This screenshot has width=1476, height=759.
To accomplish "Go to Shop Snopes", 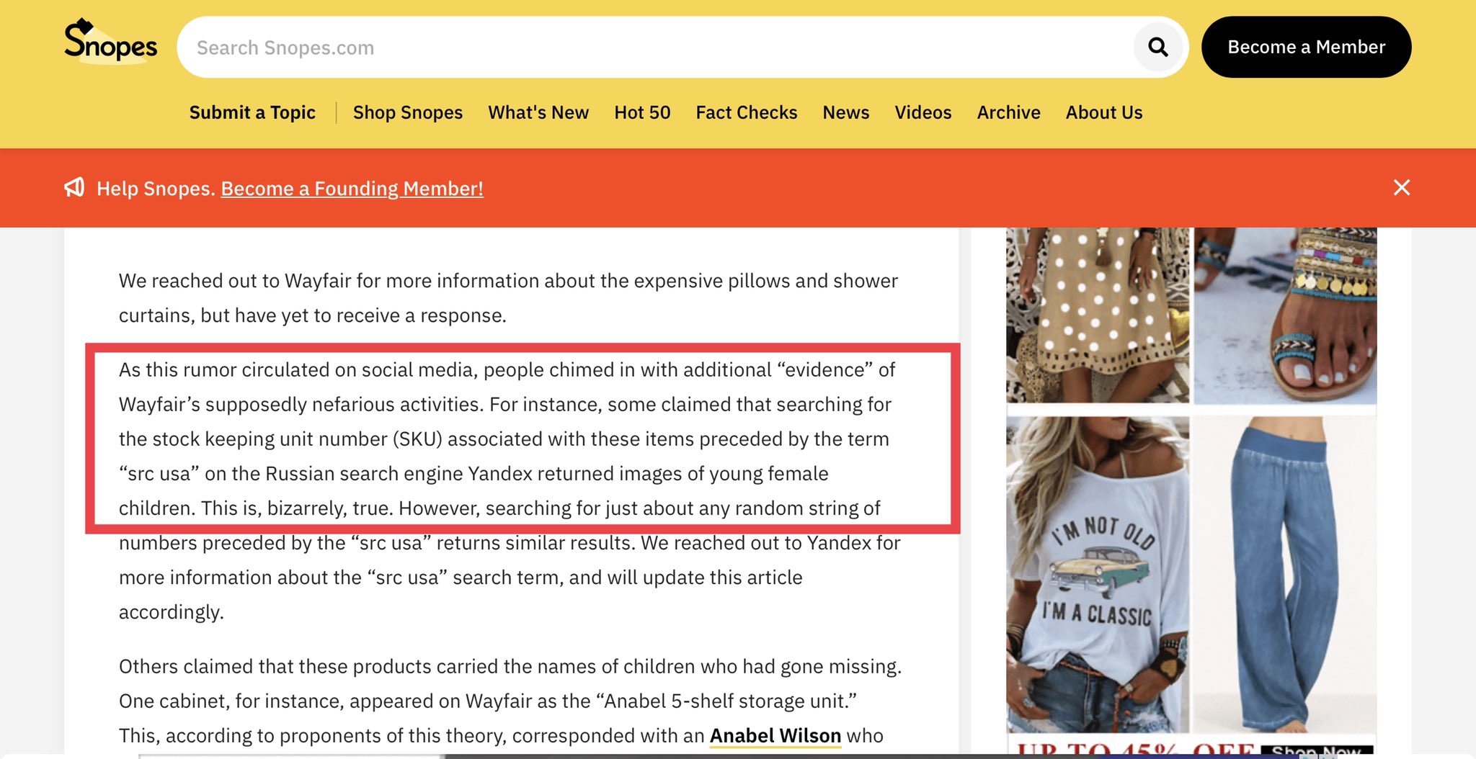I will (407, 113).
